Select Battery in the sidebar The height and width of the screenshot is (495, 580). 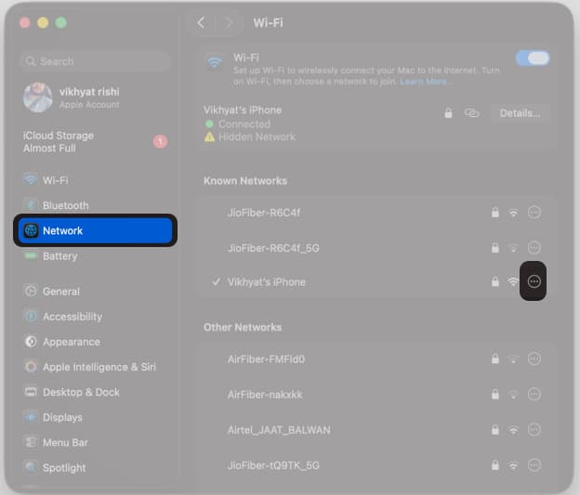coord(95,255)
